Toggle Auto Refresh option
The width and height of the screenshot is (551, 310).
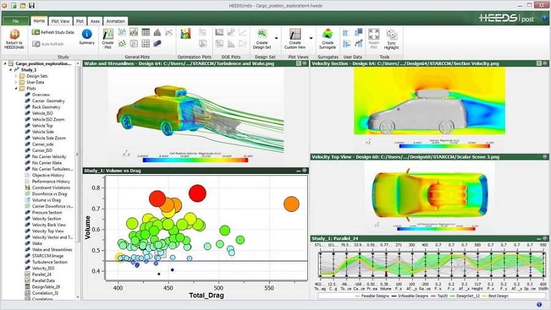(48, 44)
